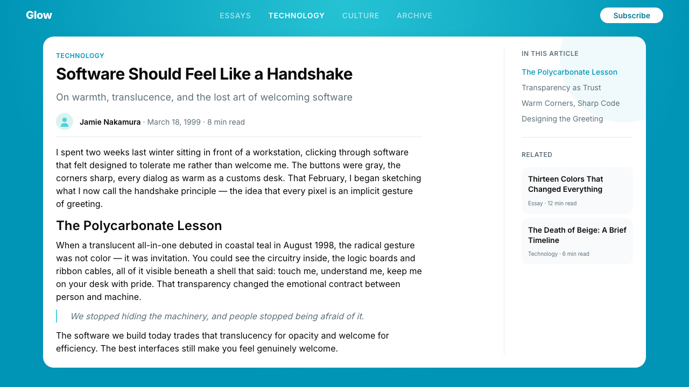Open the Essays nav item
This screenshot has width=689, height=387.
(x=235, y=16)
